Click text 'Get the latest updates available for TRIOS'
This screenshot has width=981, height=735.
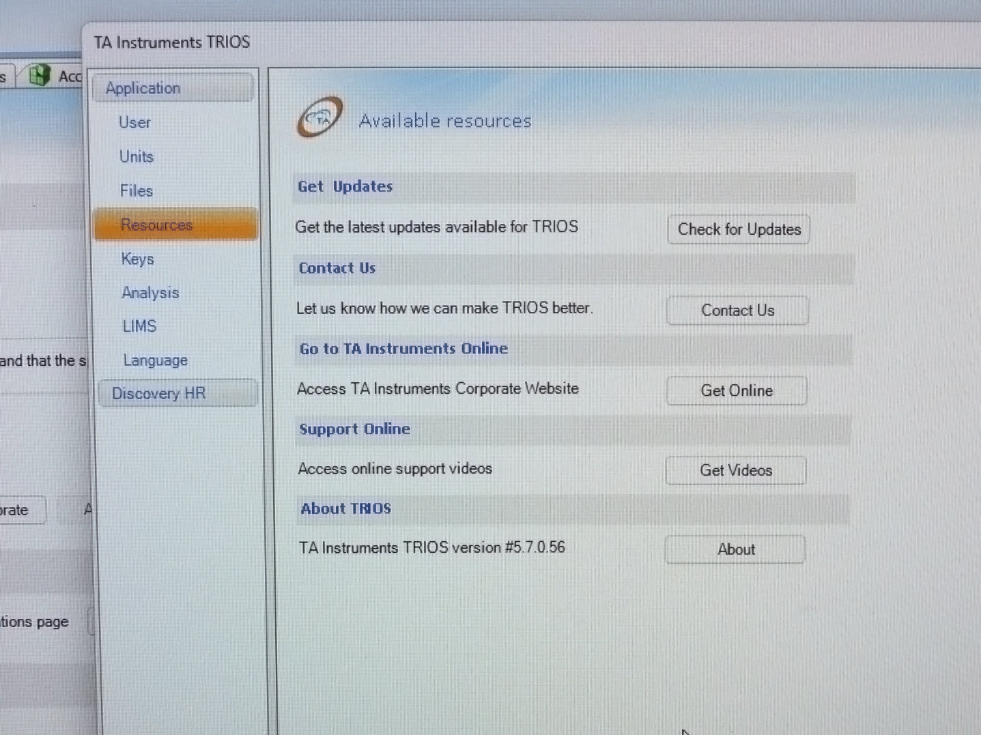437,227
